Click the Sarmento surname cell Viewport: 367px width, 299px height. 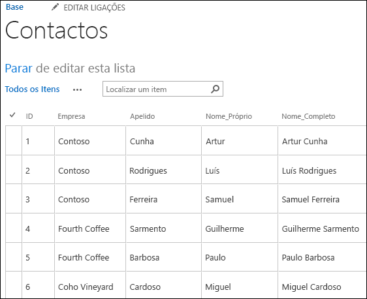(x=164, y=228)
